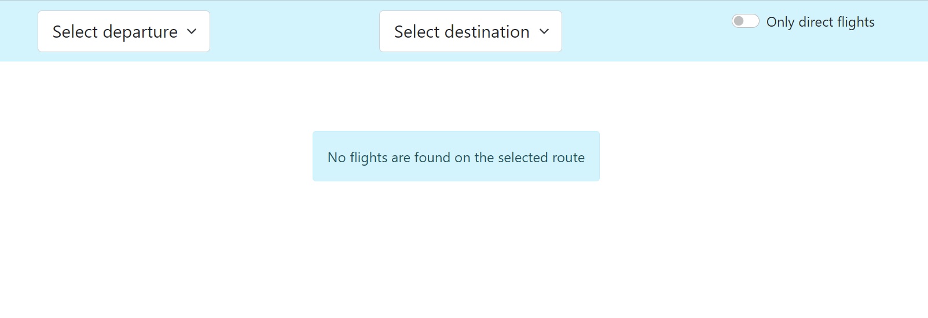Click the chevron icon beside Select destination
This screenshot has width=928, height=318.
[x=544, y=32]
